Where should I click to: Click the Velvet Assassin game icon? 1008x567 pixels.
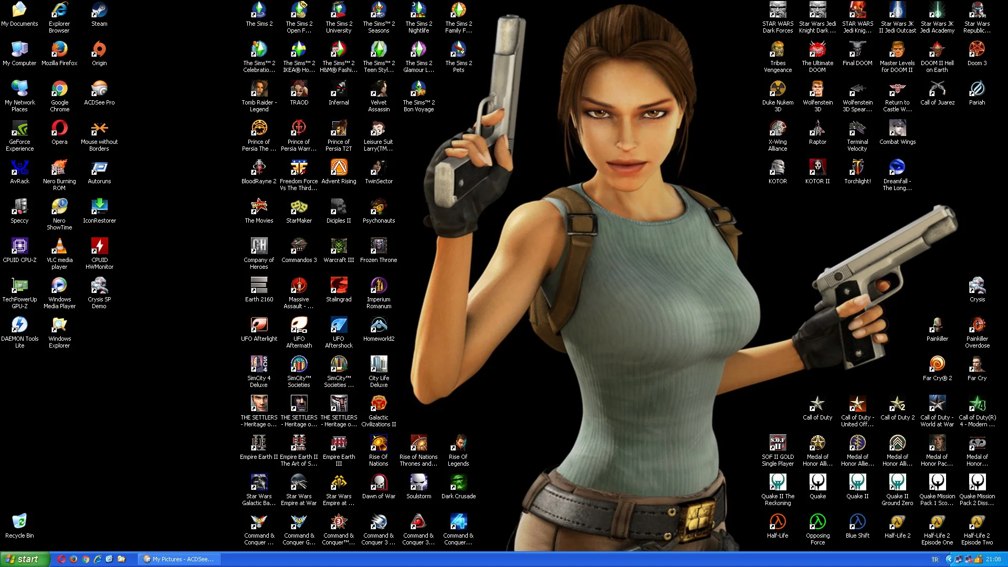pyautogui.click(x=379, y=97)
